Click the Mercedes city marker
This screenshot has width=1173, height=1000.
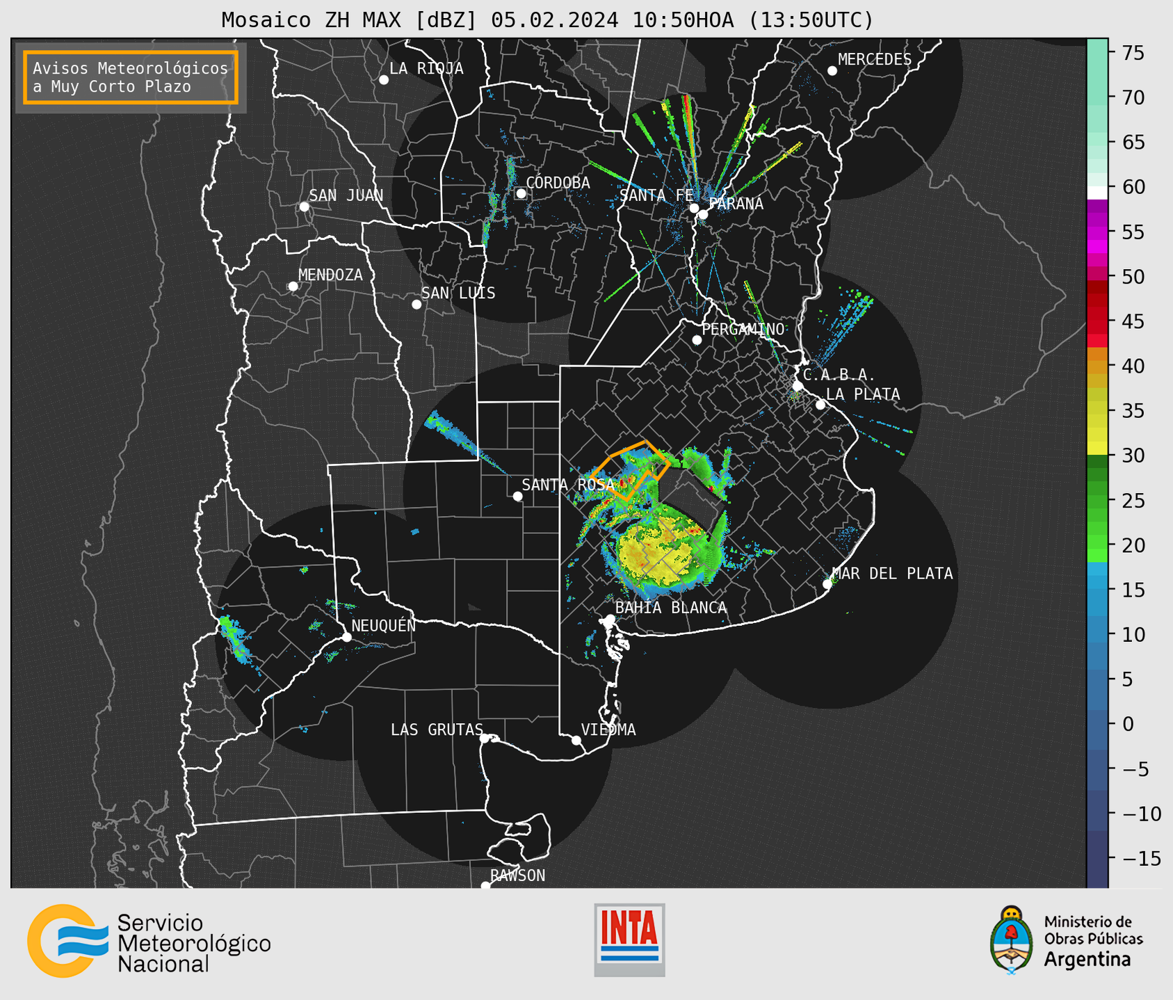tap(832, 71)
